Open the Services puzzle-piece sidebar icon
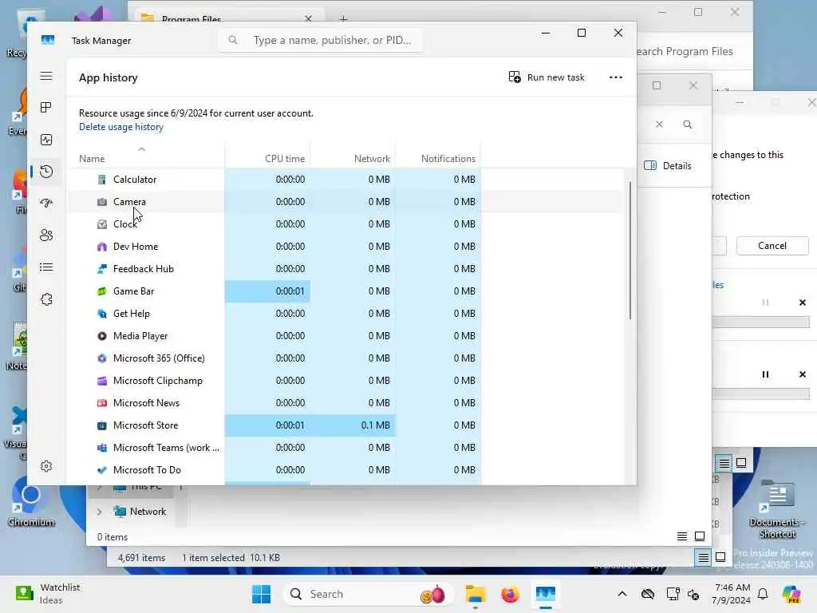The image size is (817, 613). tap(46, 300)
